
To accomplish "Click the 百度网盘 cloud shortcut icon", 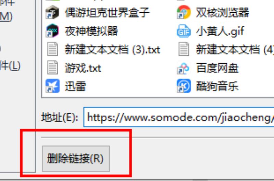I will pos(183,68).
